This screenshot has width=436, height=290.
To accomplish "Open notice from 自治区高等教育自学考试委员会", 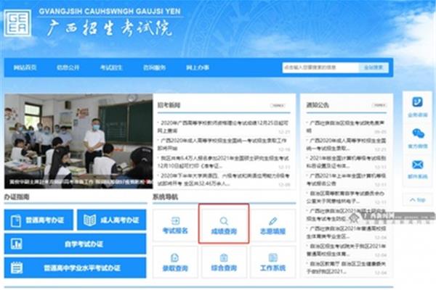I will coord(347,197).
